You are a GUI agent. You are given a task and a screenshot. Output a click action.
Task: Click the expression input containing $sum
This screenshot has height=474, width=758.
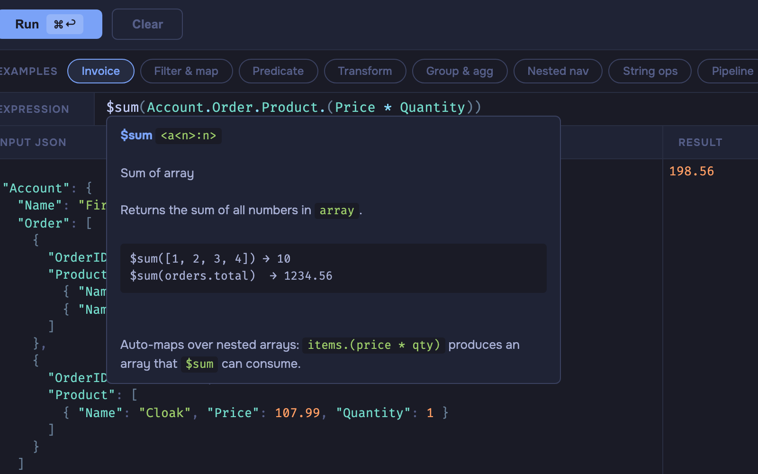pyautogui.click(x=294, y=107)
